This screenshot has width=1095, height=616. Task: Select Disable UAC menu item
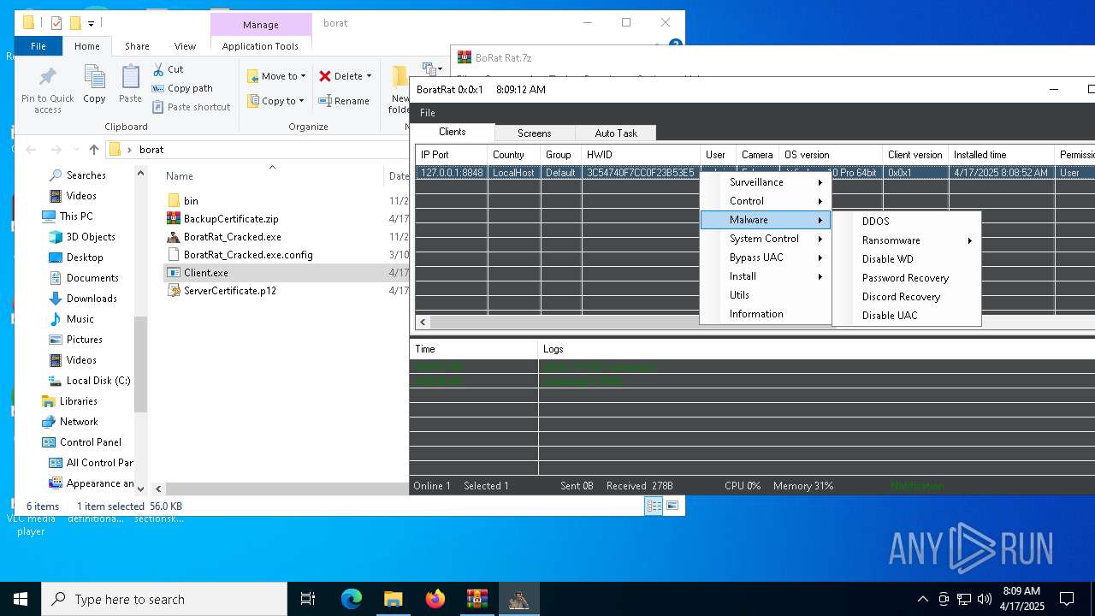[x=907, y=316]
